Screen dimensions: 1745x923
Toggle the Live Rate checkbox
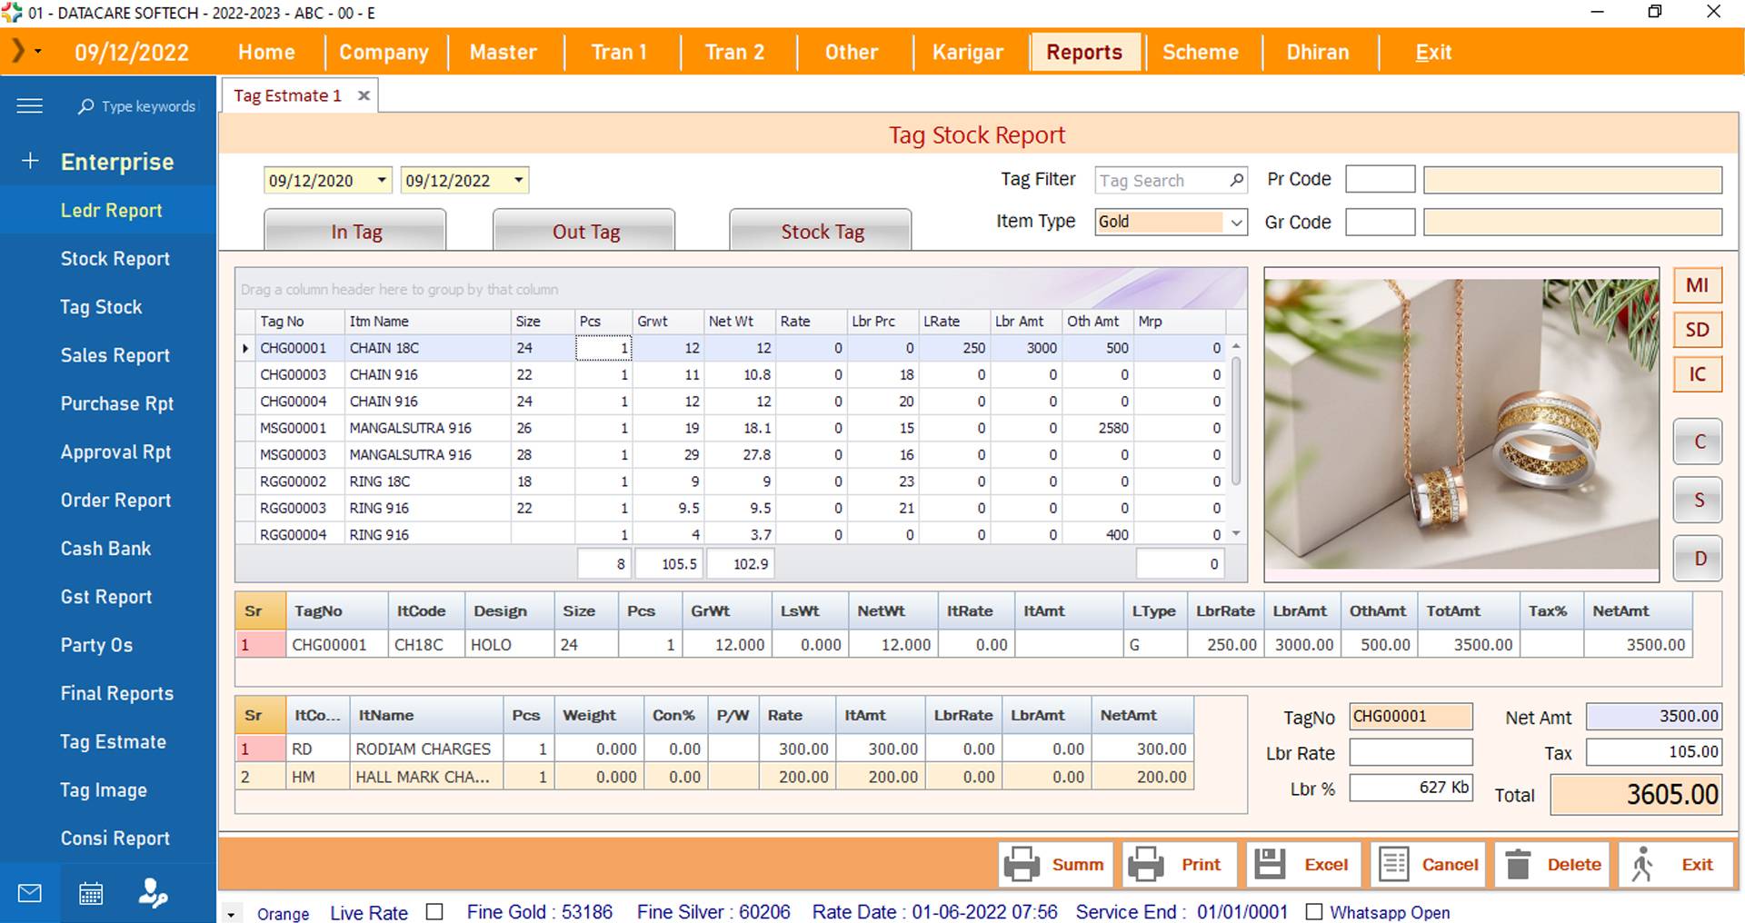(434, 911)
